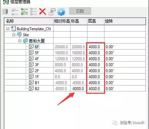Open the blue gear settings icon
Viewport: 149px width, 129px height.
pyautogui.click(x=61, y=12)
